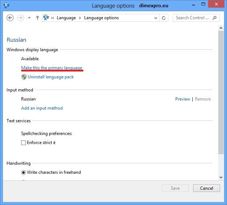Click the Russian heading text

click(x=16, y=40)
